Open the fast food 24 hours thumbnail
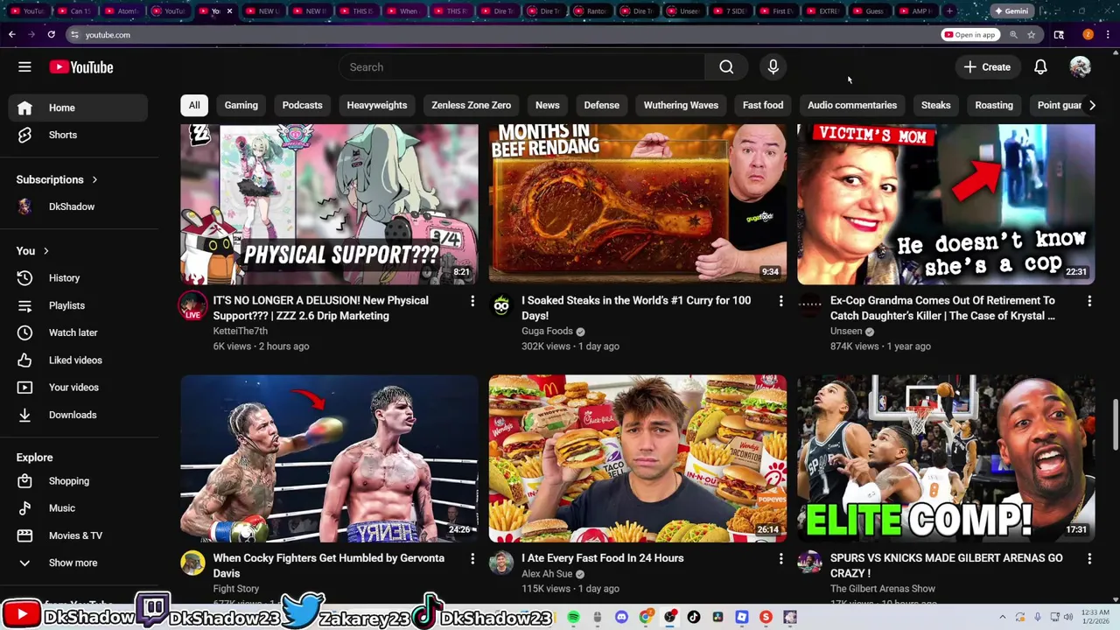Screen dimensions: 1120x630 [638, 458]
